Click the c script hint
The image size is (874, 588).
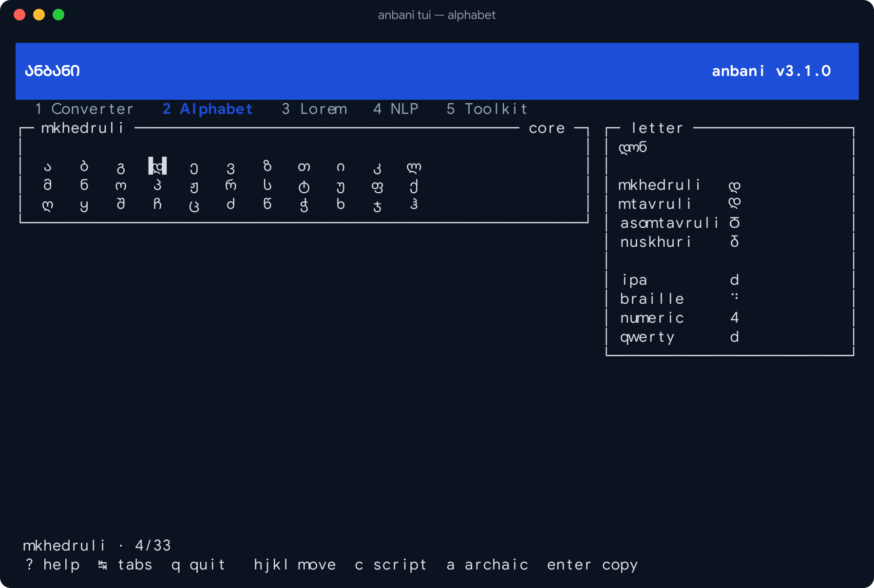(x=391, y=565)
